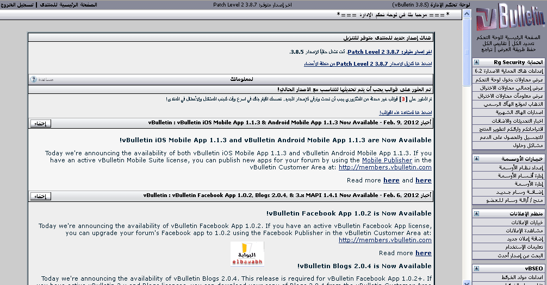Open members.vbulletin.com link in Facebook app news
The height and width of the screenshot is (285, 547).
tap(385, 240)
